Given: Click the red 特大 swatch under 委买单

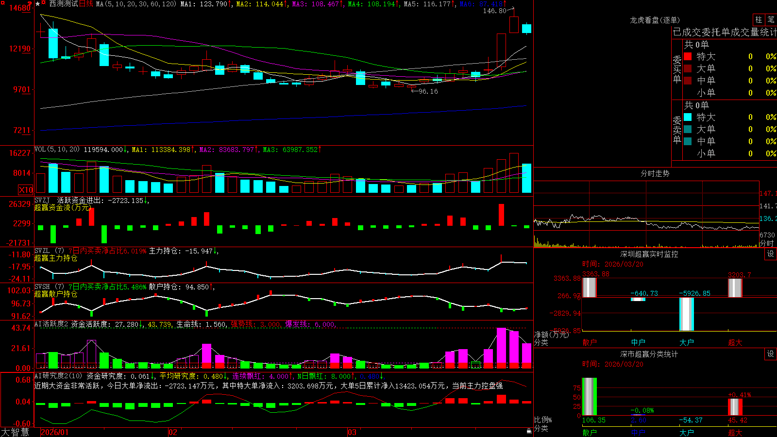Looking at the screenshot, I should 688,56.
